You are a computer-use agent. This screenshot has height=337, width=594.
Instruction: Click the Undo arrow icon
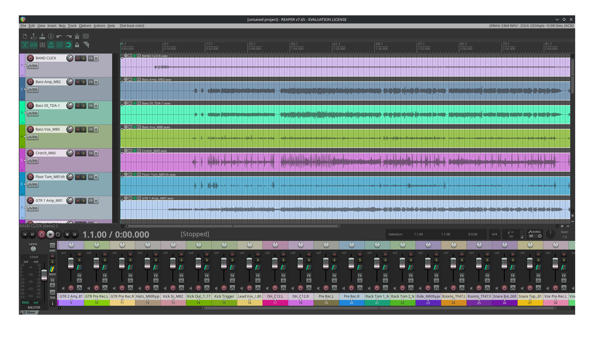(x=60, y=36)
